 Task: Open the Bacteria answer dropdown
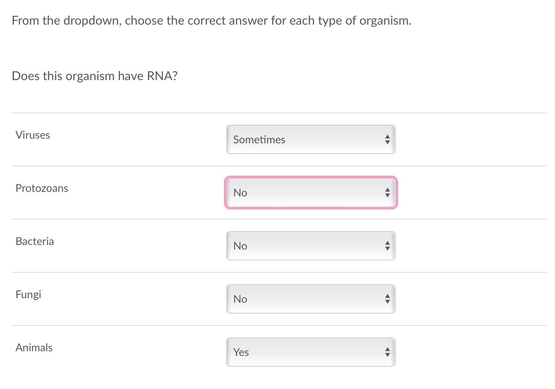coord(311,246)
